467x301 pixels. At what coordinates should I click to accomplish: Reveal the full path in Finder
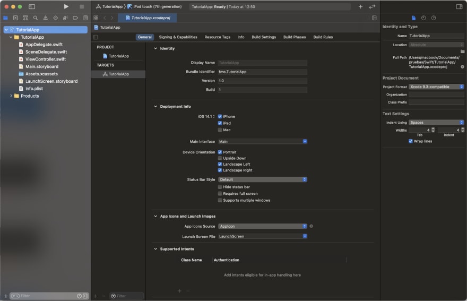pos(462,67)
